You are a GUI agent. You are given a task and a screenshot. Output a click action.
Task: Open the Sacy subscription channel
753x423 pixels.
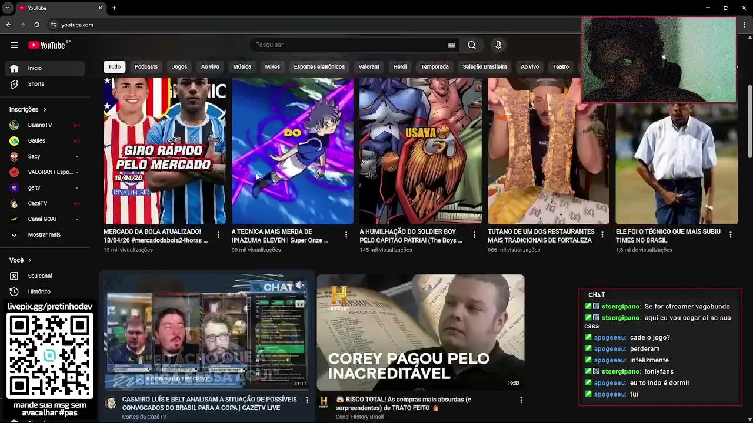pos(45,156)
